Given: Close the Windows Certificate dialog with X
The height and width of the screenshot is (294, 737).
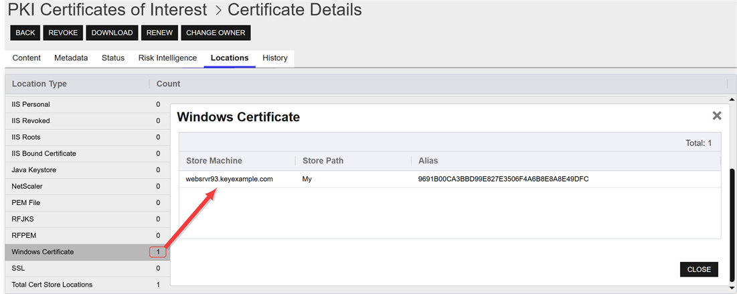Looking at the screenshot, I should point(716,116).
